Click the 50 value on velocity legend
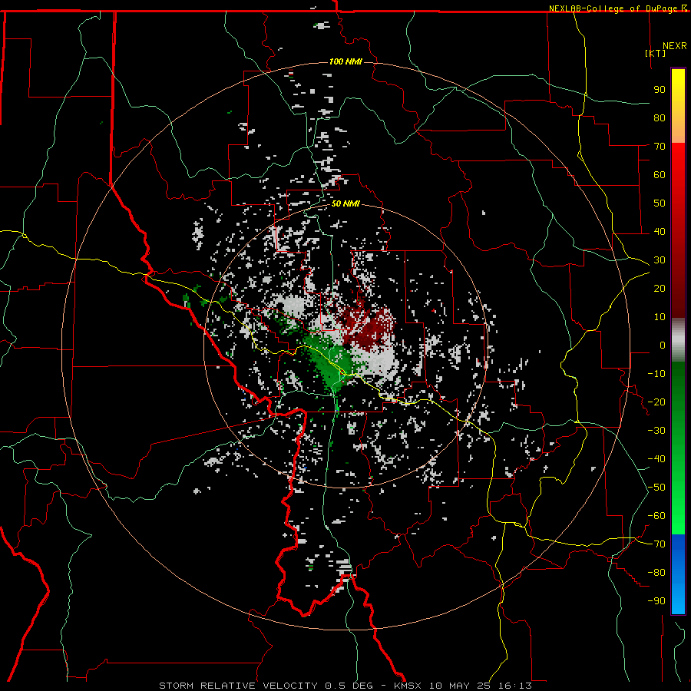 coord(660,203)
